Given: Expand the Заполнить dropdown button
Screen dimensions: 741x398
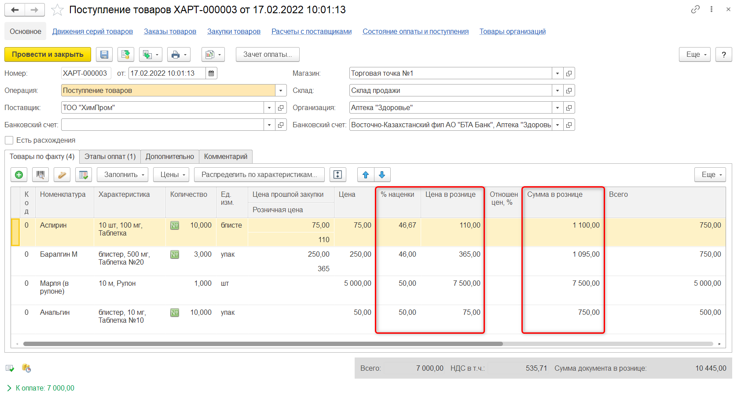Looking at the screenshot, I should (122, 175).
